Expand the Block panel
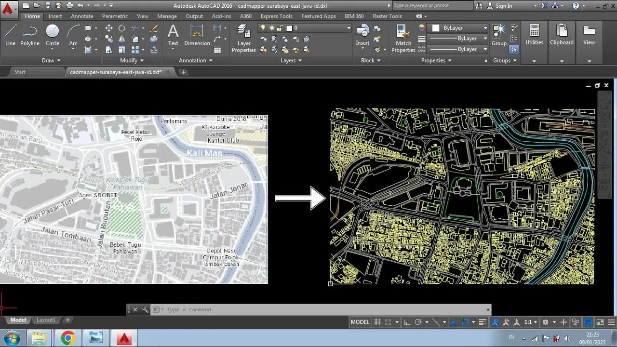This screenshot has width=617, height=347. click(371, 60)
